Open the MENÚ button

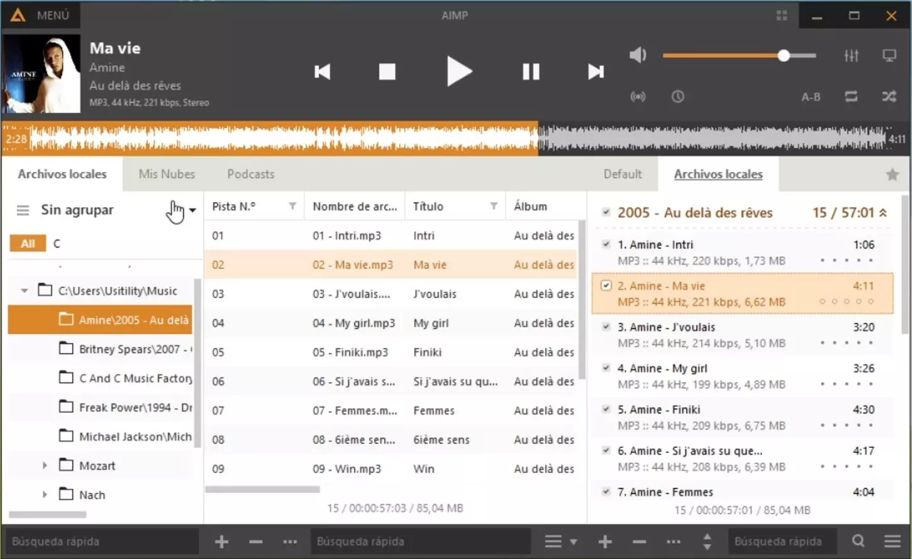(x=42, y=15)
